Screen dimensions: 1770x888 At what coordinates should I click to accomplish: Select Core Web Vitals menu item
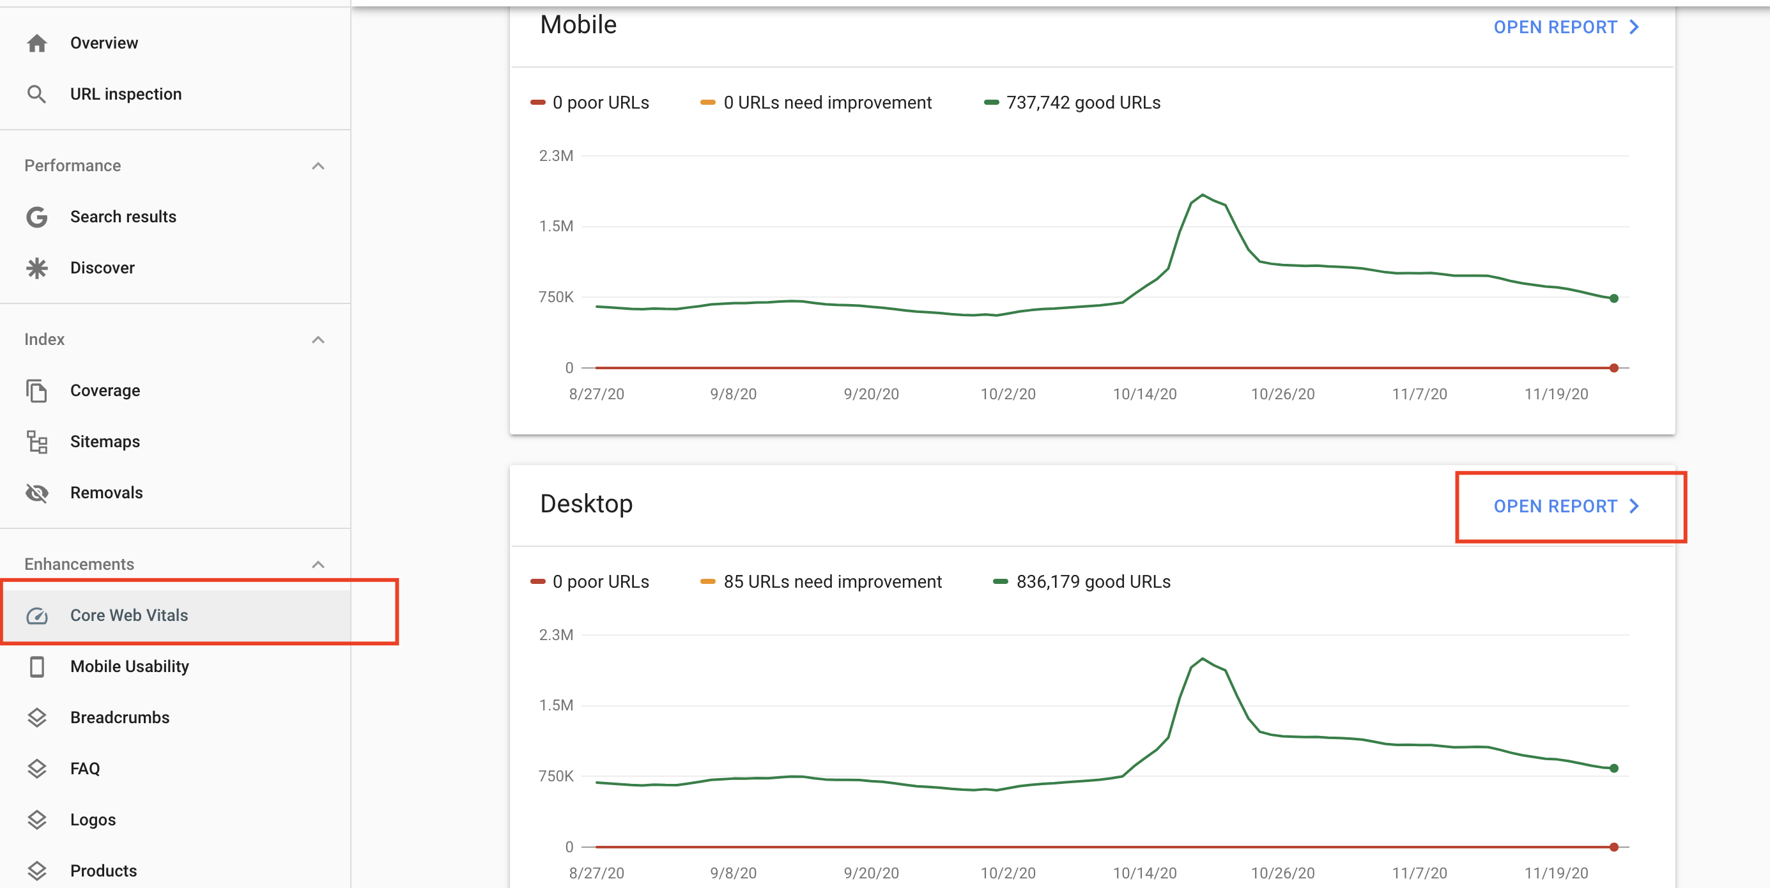click(129, 615)
